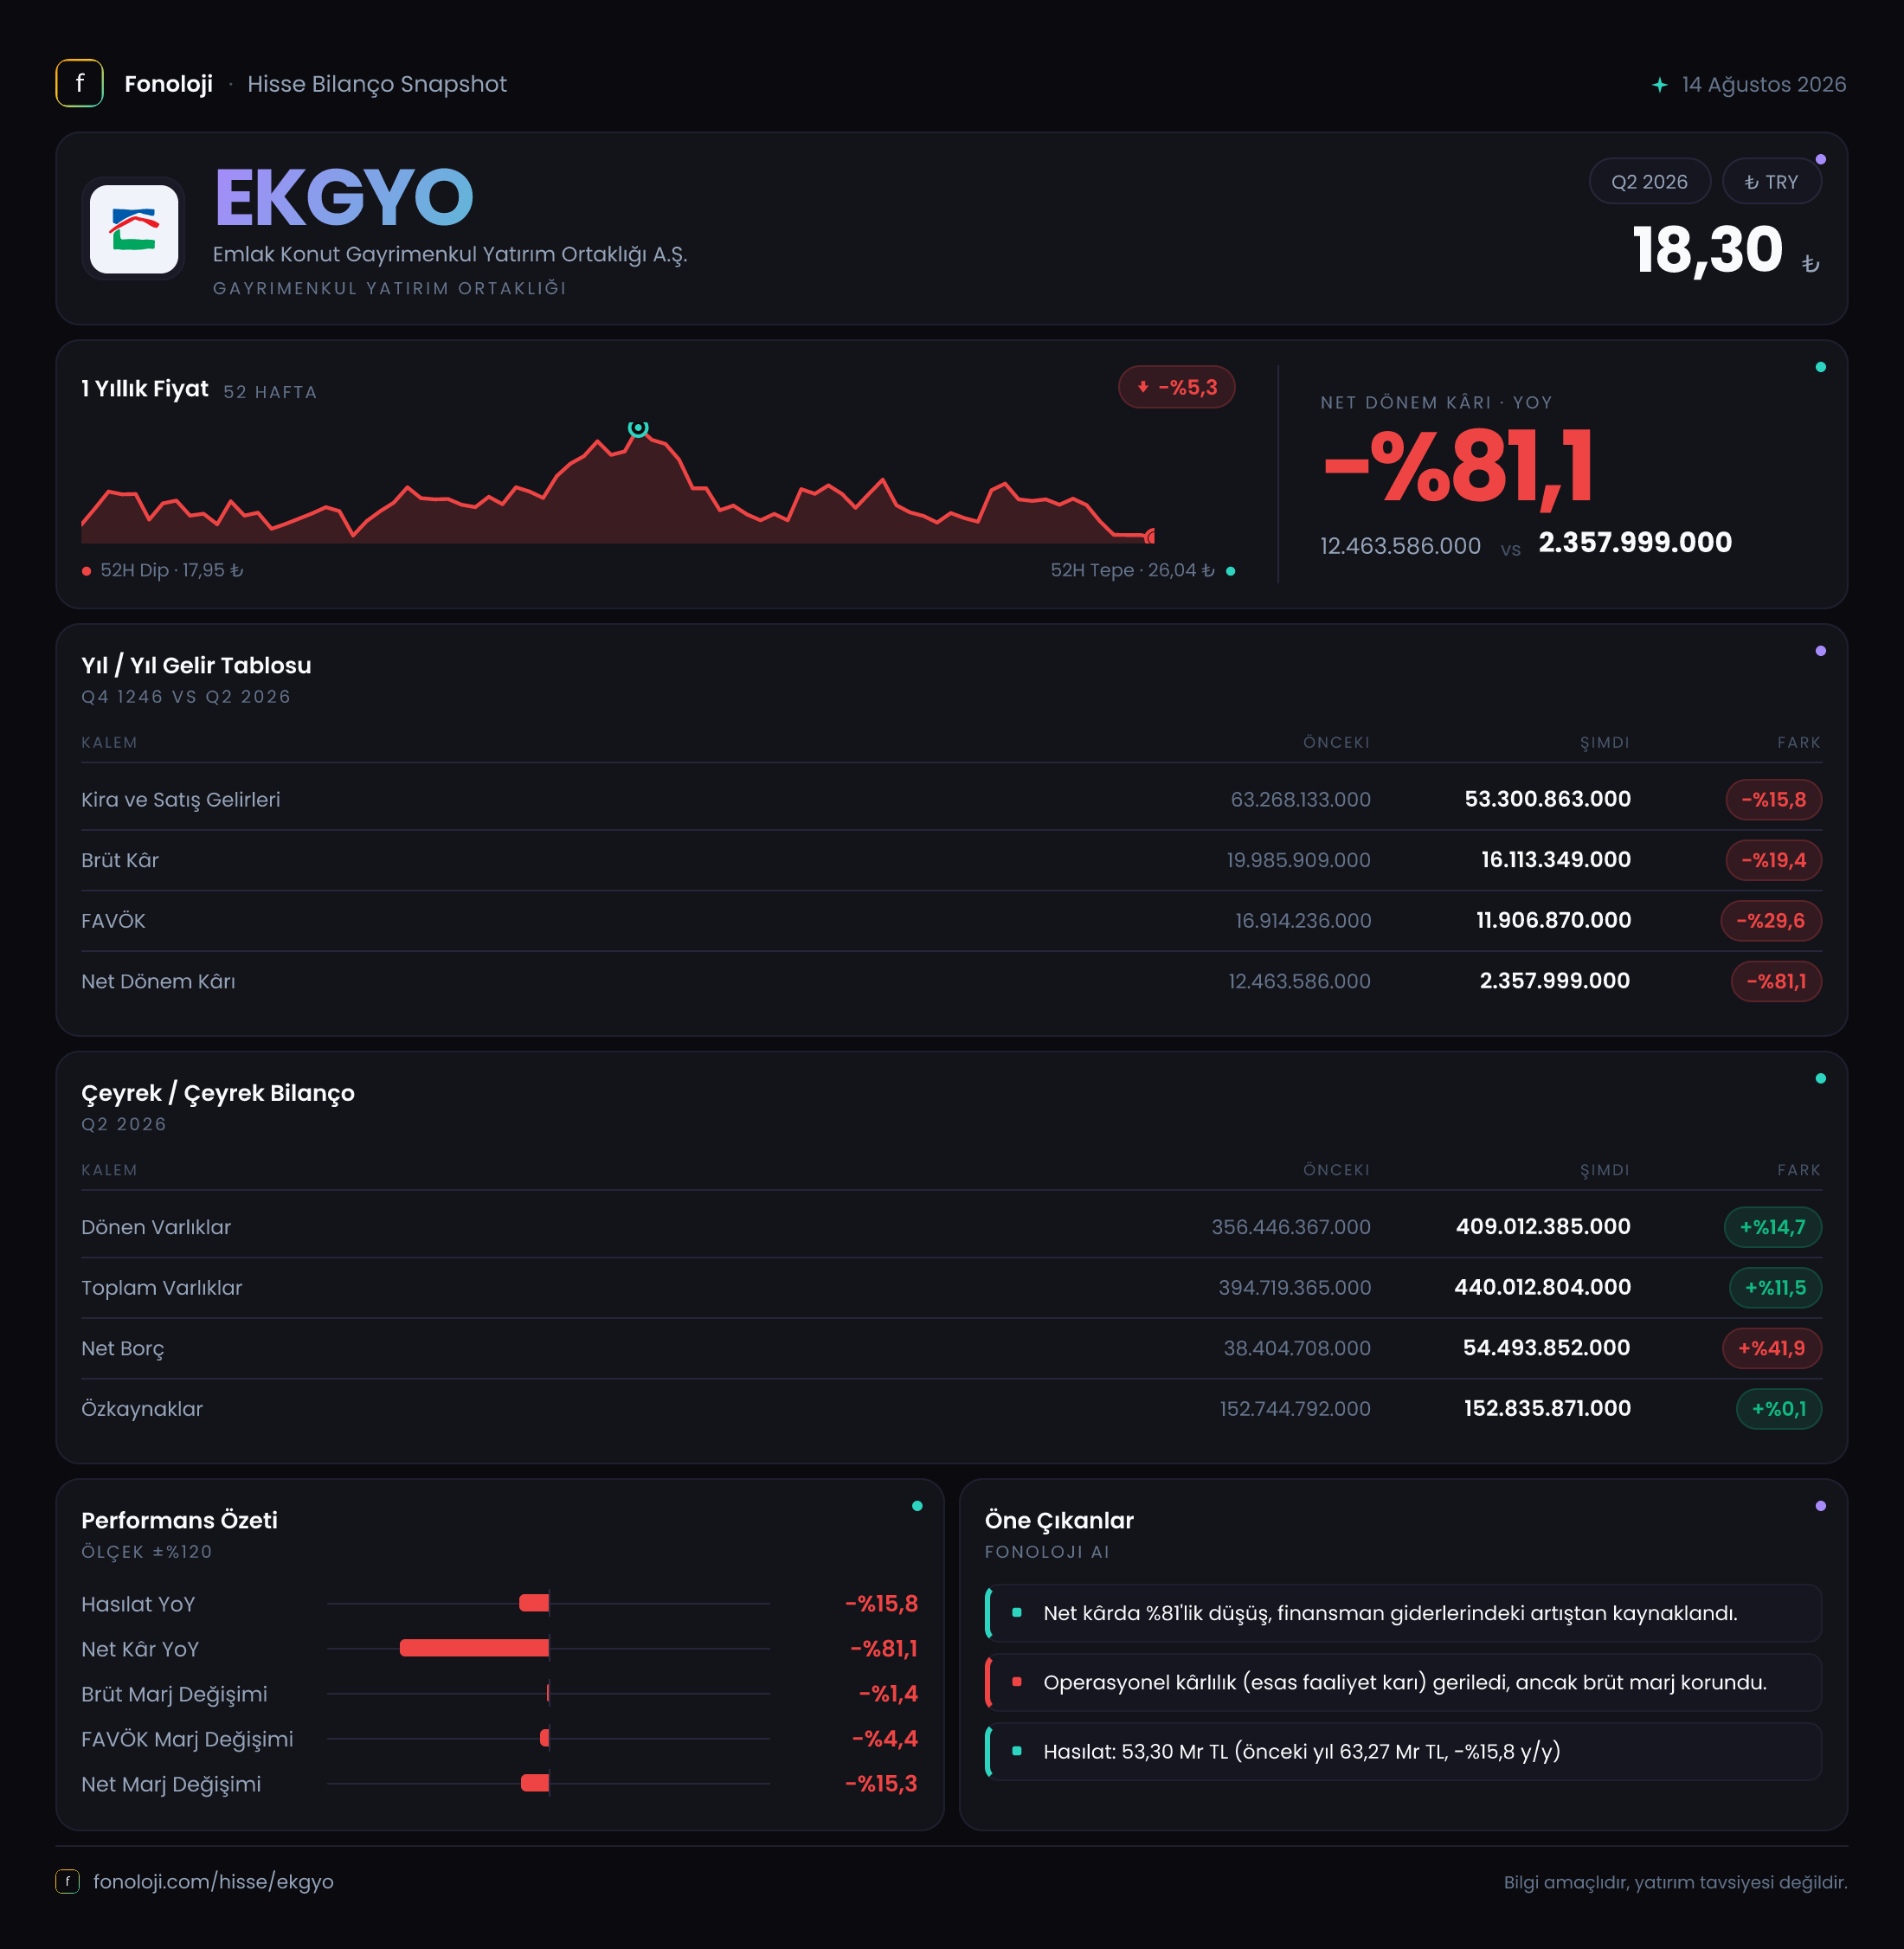Click the EKGYO ticker title
Viewport: 1904px width, 1949px height.
343,198
